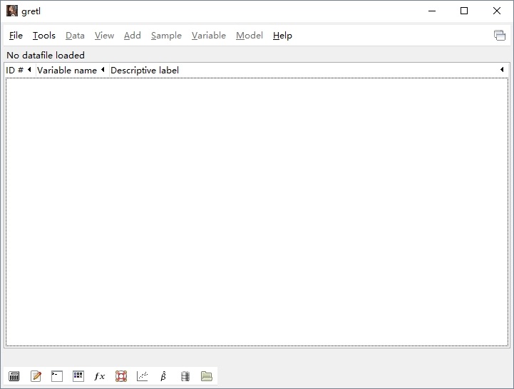Viewport: 514px width, 389px height.
Task: Open the Tools menu
Action: tap(44, 36)
